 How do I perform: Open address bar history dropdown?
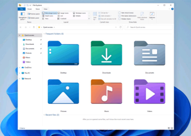coord(116,27)
